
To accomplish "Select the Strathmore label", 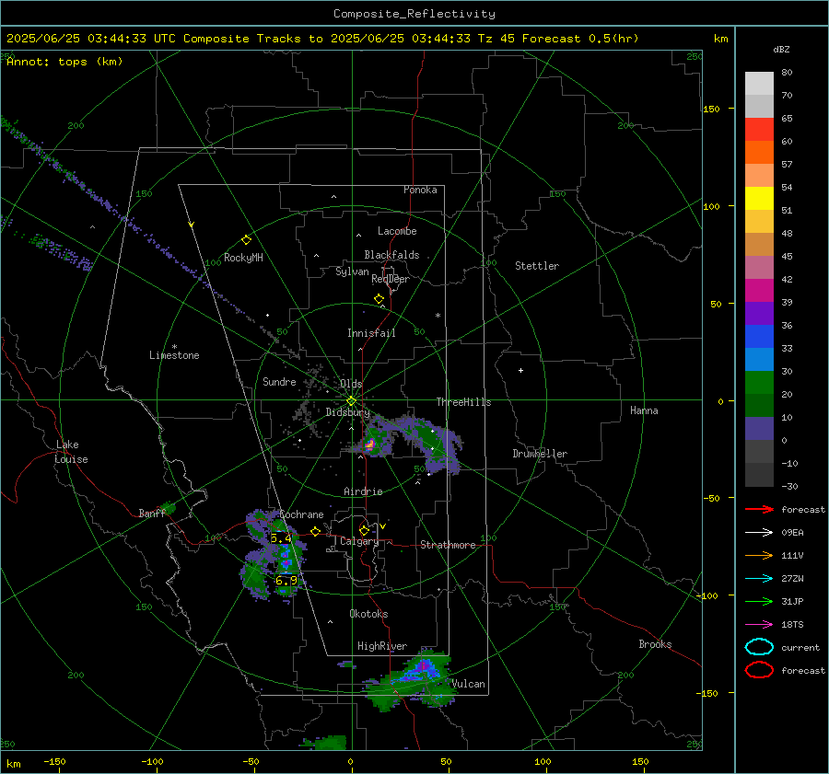I will (448, 545).
